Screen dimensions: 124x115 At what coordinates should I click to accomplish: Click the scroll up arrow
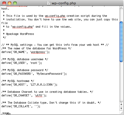(x=121, y=104)
